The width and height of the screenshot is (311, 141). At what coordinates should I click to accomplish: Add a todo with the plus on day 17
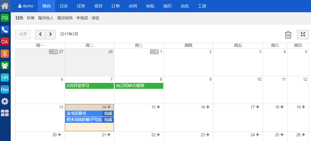click(x=257, y=107)
